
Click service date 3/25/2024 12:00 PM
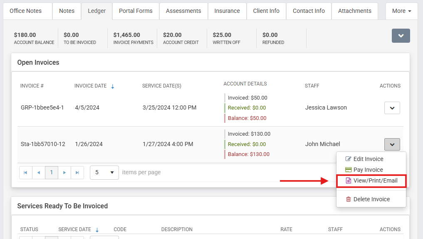point(169,107)
